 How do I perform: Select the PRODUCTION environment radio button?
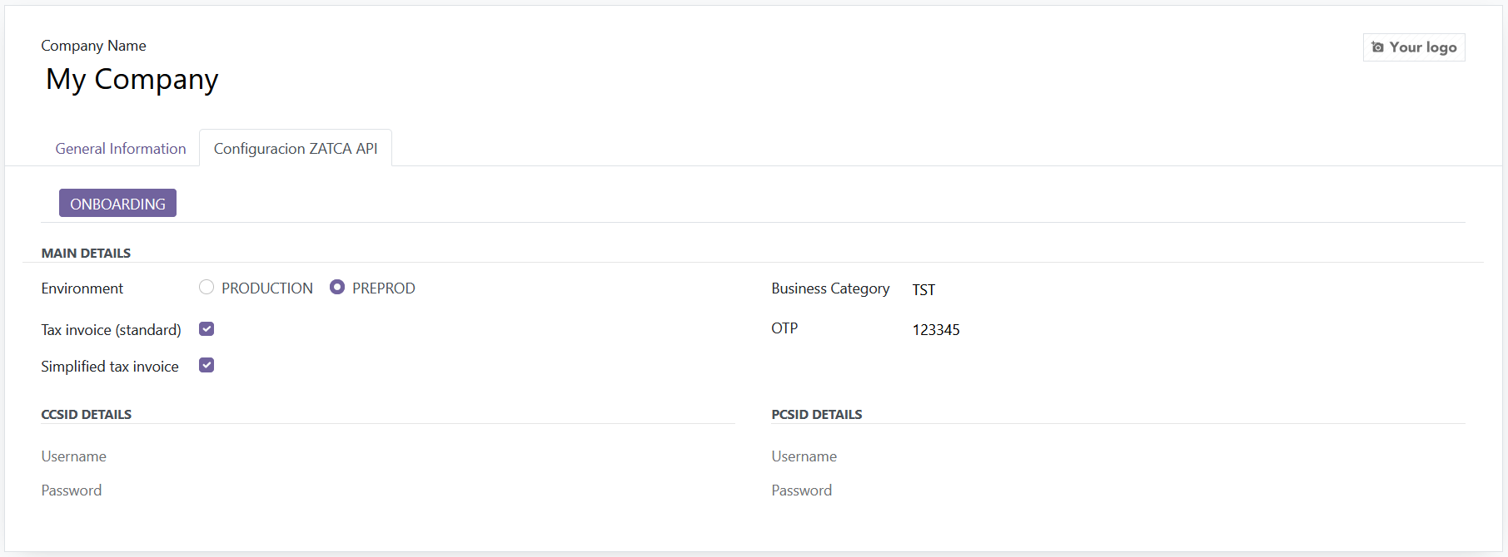click(207, 287)
